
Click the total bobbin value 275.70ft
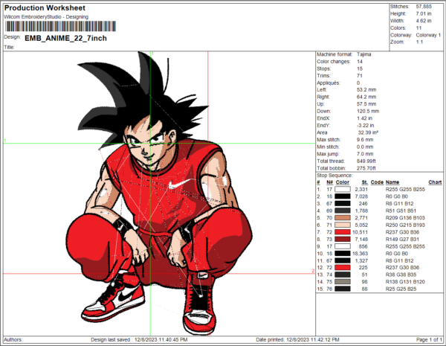366,168
